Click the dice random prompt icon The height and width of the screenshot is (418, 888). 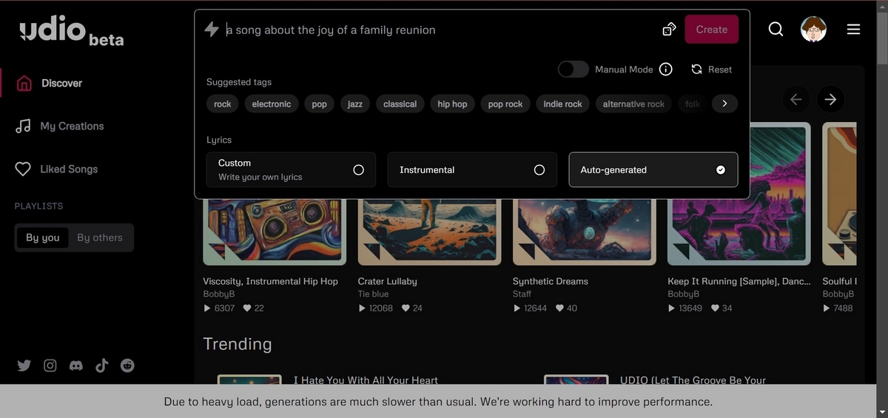tap(669, 30)
